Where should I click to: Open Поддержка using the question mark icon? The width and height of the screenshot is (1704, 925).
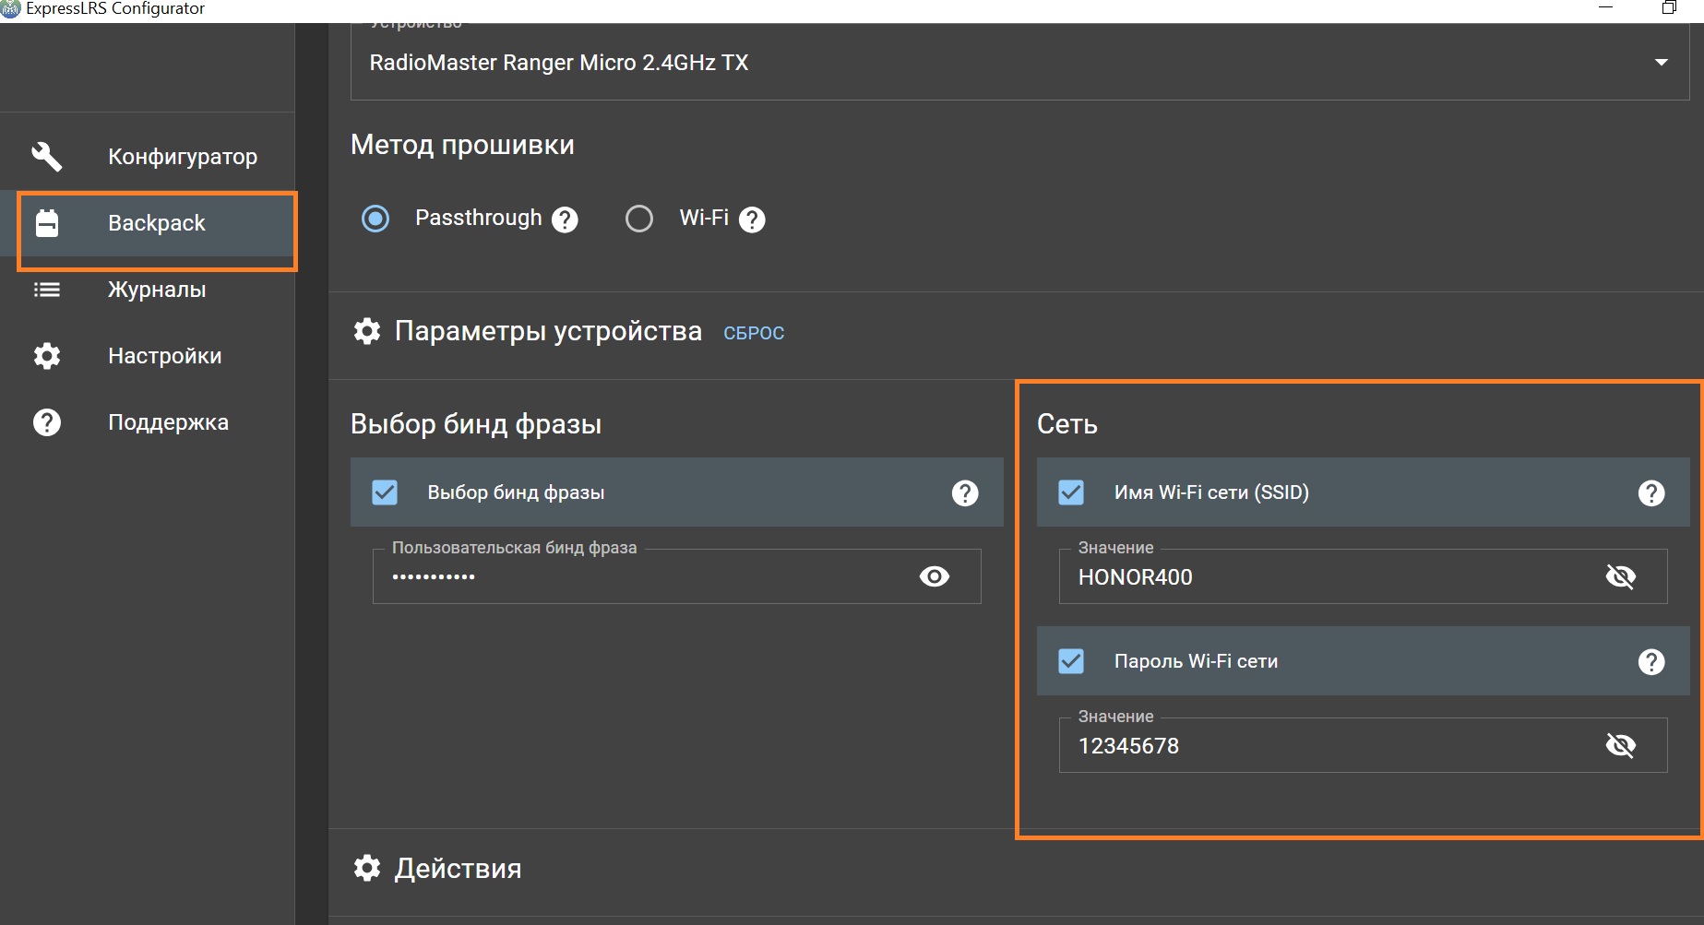(46, 421)
